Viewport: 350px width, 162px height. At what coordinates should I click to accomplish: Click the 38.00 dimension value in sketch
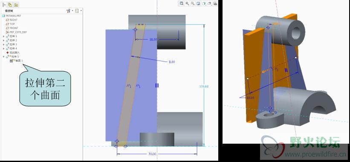153,40
